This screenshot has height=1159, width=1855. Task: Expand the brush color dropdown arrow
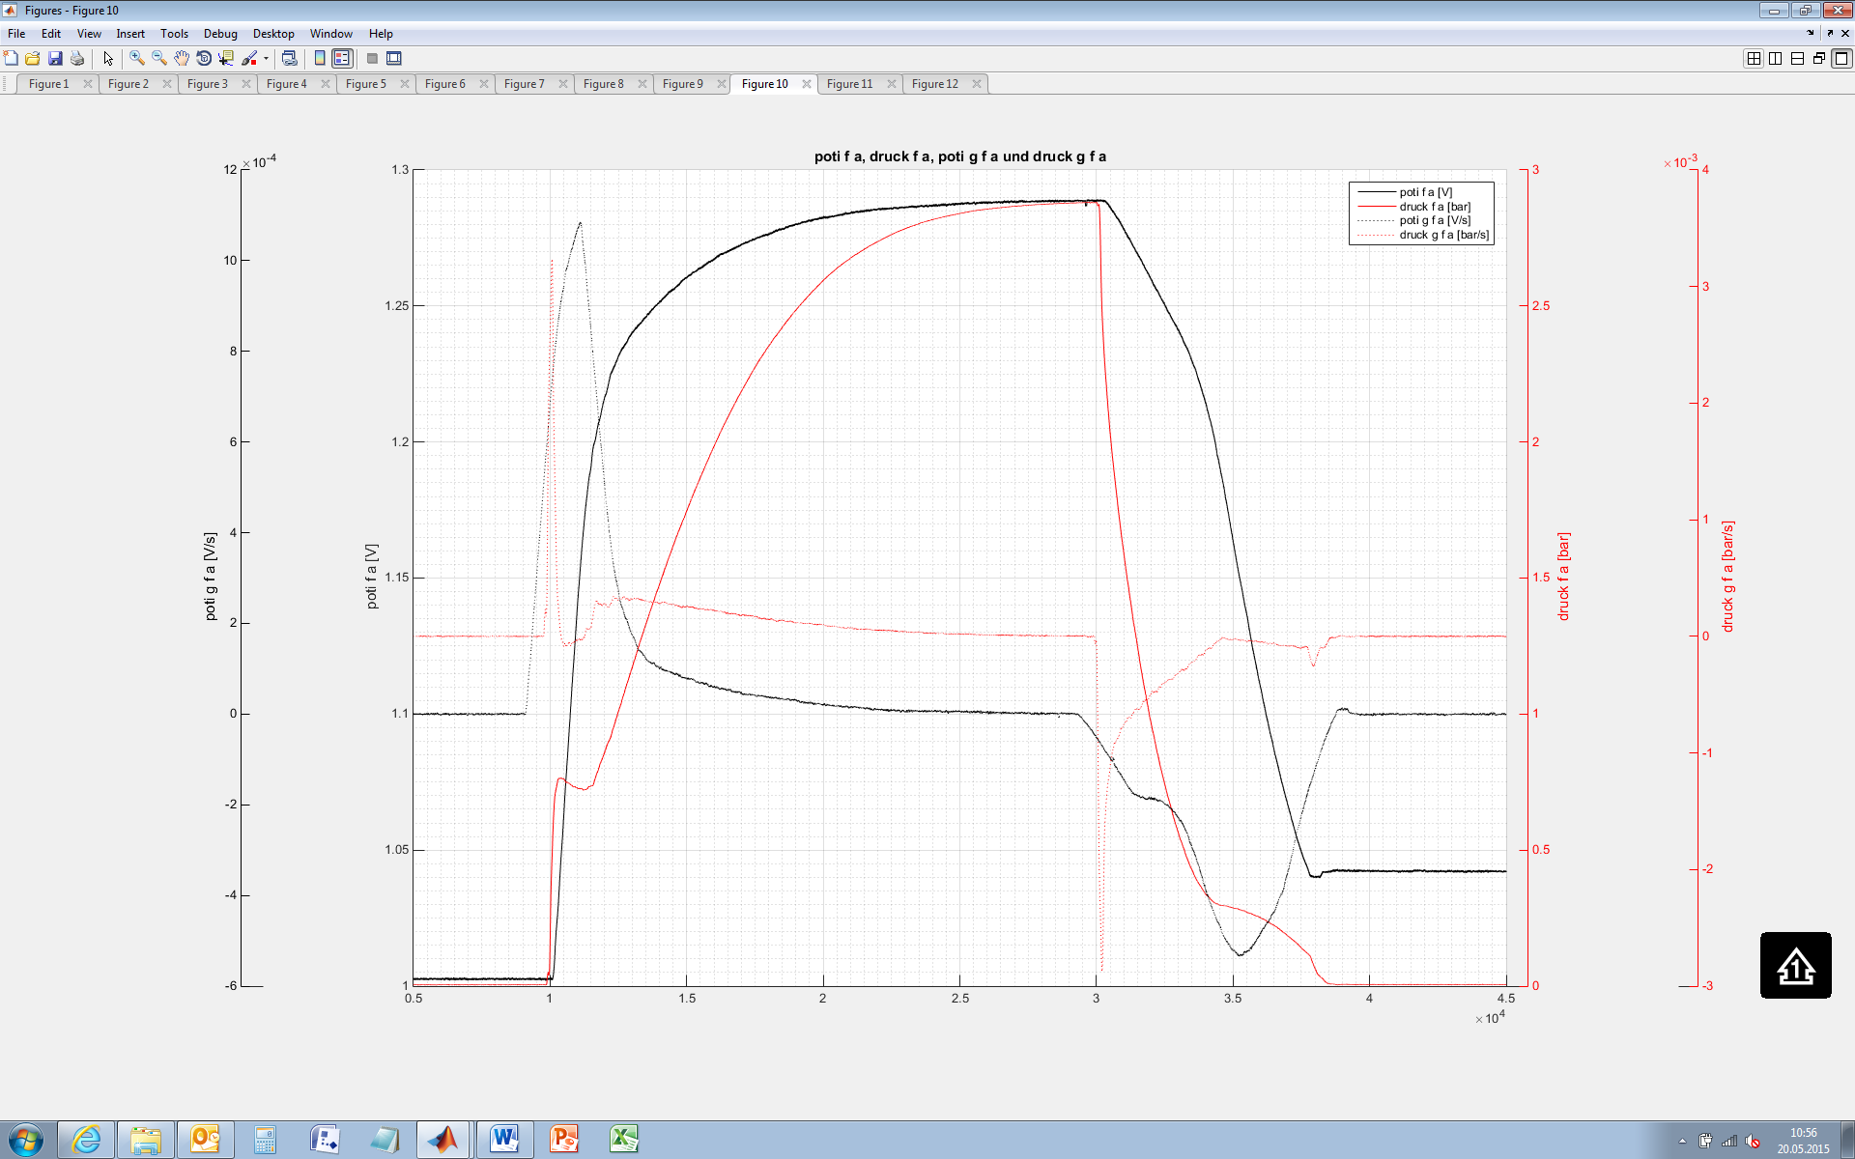click(266, 58)
